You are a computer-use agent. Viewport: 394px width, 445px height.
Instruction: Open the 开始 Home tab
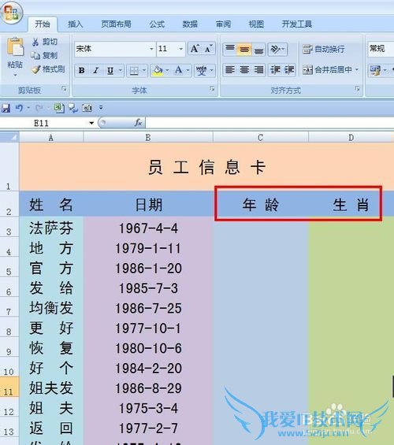click(x=43, y=24)
